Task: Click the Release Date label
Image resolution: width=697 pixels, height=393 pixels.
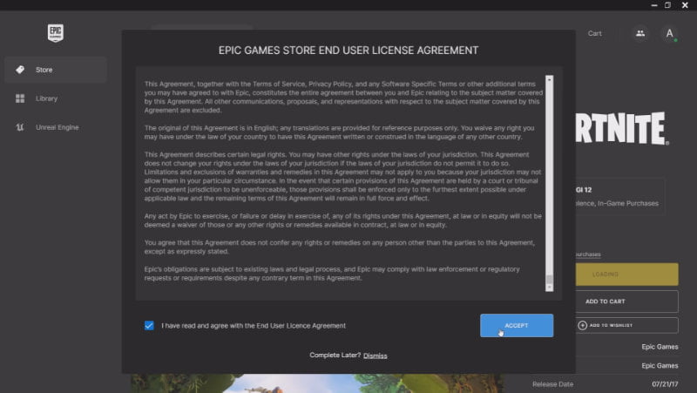Action: click(x=552, y=384)
